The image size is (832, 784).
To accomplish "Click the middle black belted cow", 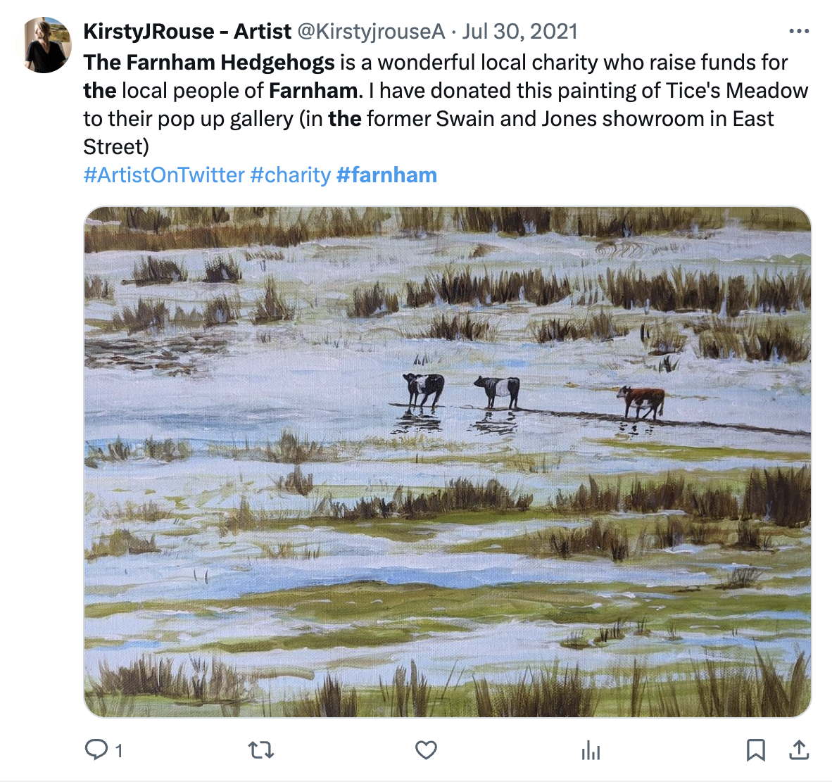I will pyautogui.click(x=498, y=392).
